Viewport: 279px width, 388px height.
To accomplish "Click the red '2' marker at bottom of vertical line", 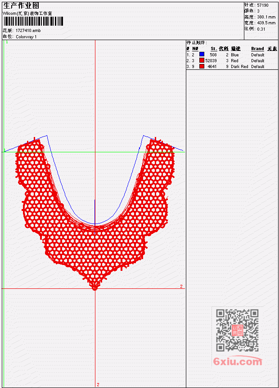I will [x=98, y=384].
